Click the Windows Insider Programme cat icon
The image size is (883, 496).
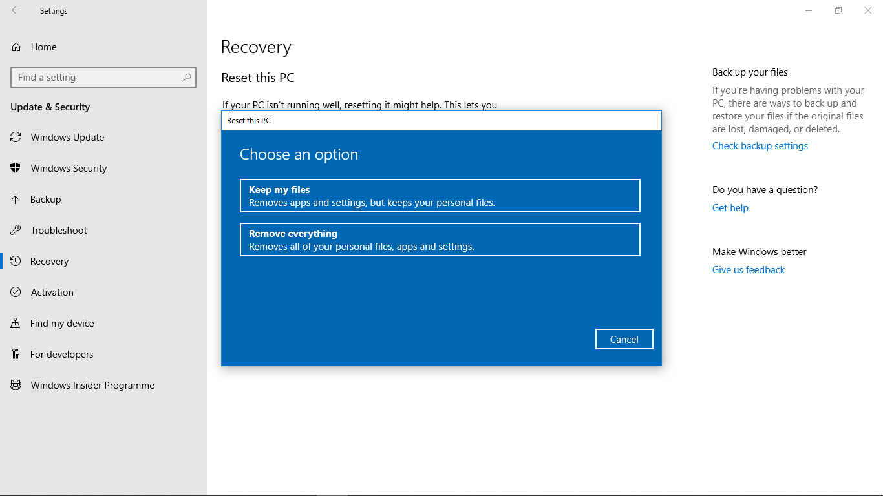16,386
